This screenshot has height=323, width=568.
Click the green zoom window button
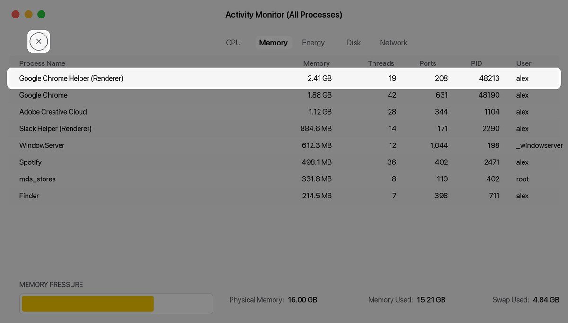coord(41,14)
